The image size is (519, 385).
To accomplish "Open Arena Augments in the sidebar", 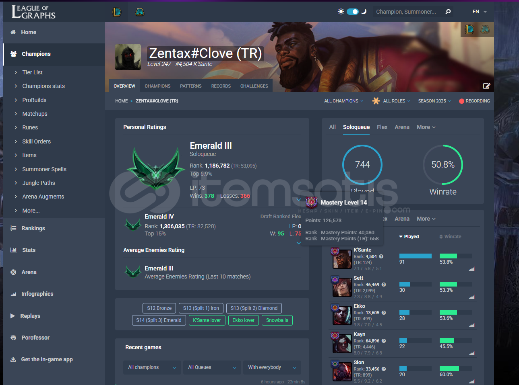I will [43, 197].
